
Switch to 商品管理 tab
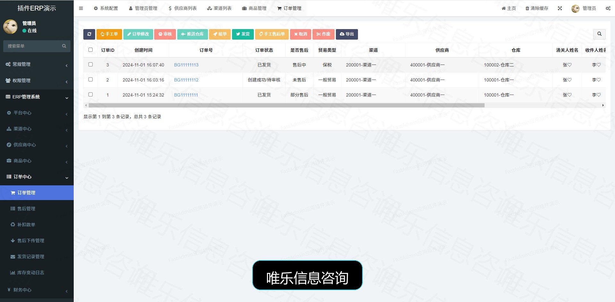coord(254,8)
